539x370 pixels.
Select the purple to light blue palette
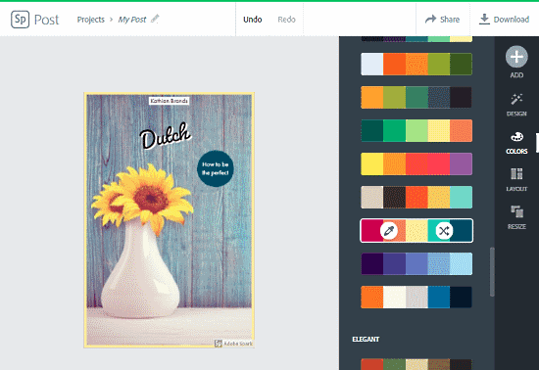[416, 264]
